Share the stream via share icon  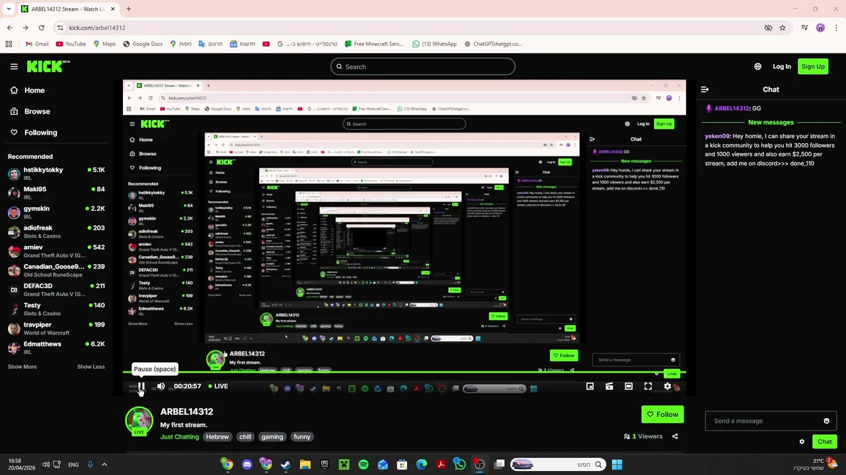[675, 436]
